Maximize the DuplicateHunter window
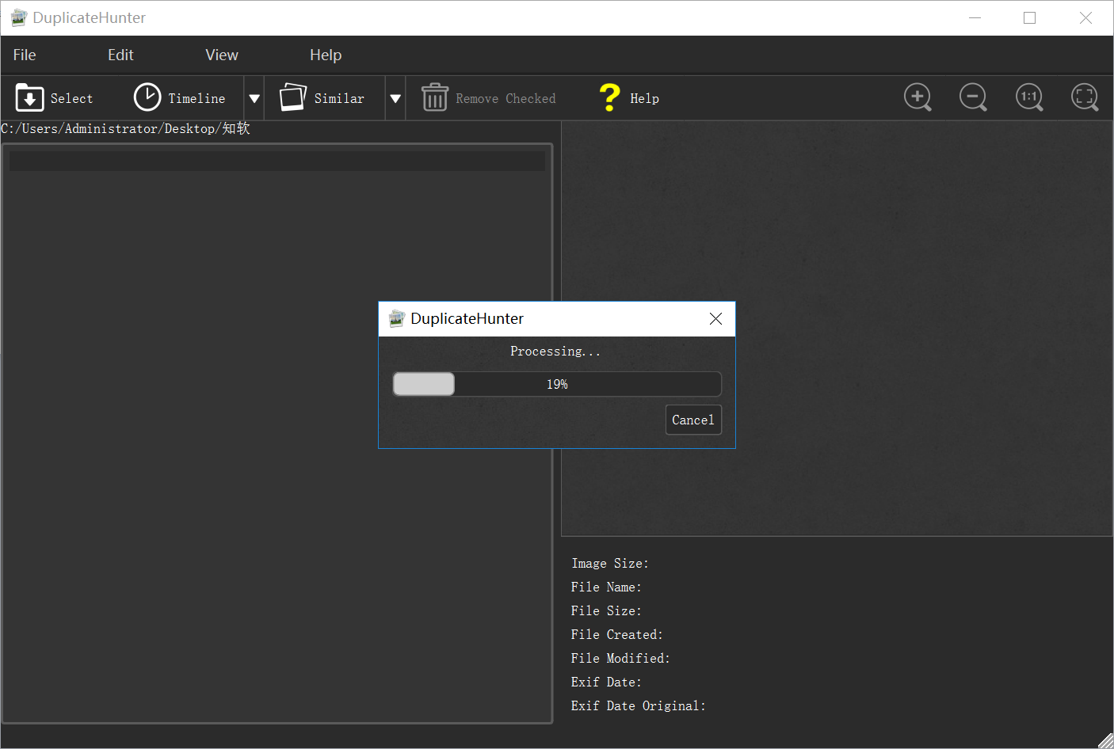The width and height of the screenshot is (1114, 749). click(1030, 17)
